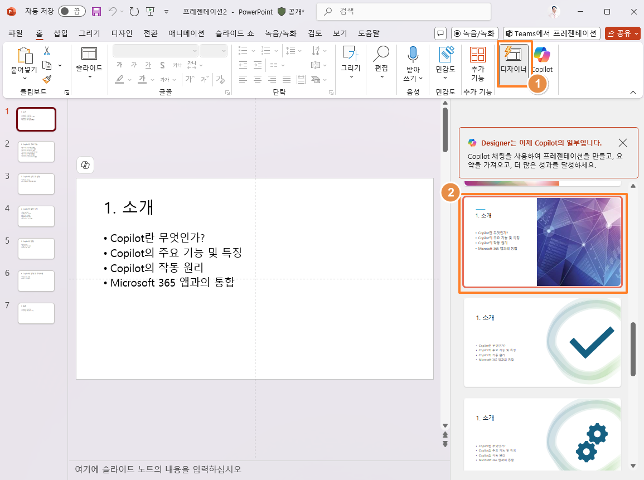Click the Record button at top right
The width and height of the screenshot is (644, 480).
(475, 33)
